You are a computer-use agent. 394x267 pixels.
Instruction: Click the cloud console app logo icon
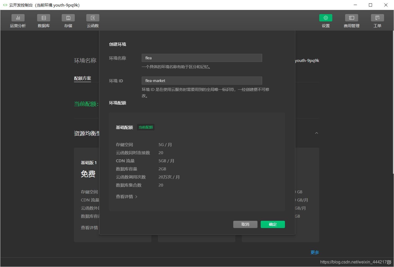(x=5, y=5)
